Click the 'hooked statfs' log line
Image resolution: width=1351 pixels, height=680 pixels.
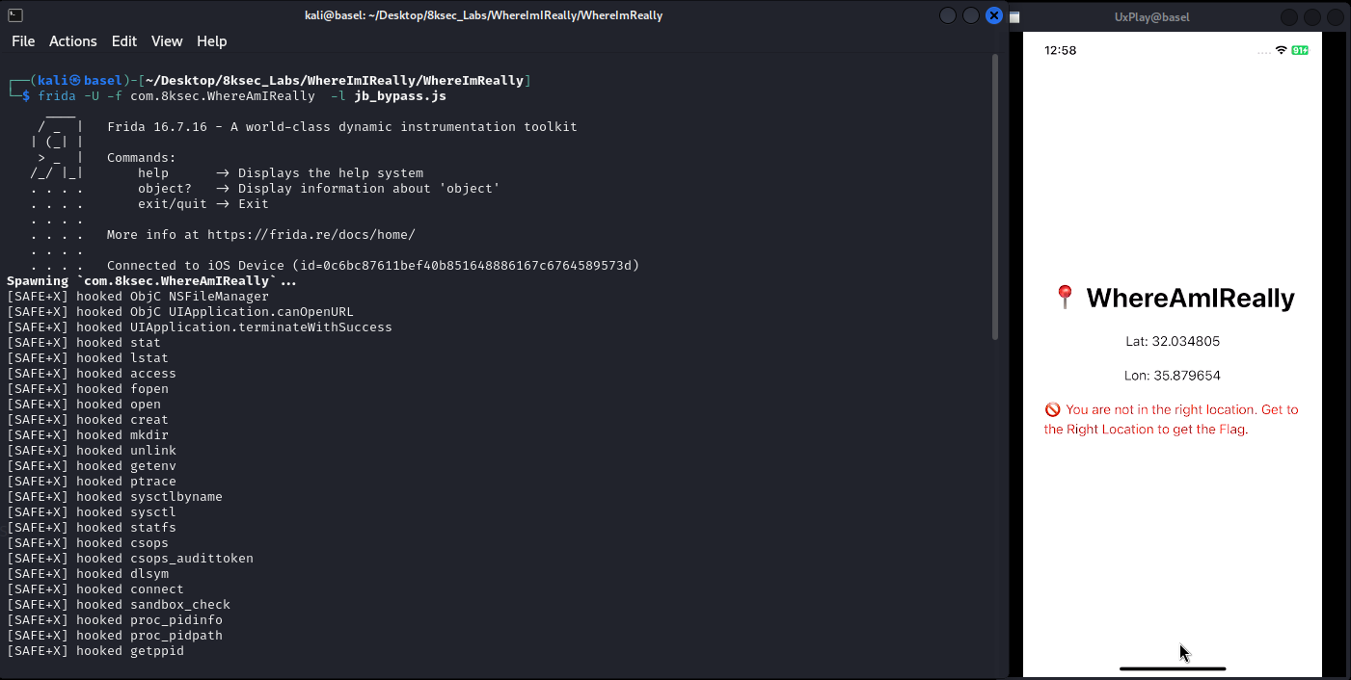click(92, 528)
